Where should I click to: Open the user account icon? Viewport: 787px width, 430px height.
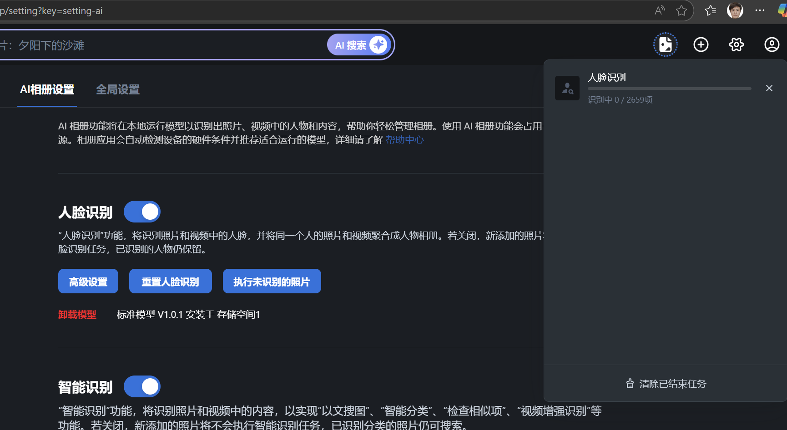coord(772,44)
